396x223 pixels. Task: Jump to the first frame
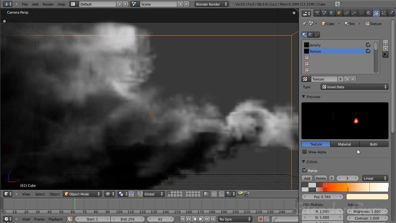click(182, 219)
